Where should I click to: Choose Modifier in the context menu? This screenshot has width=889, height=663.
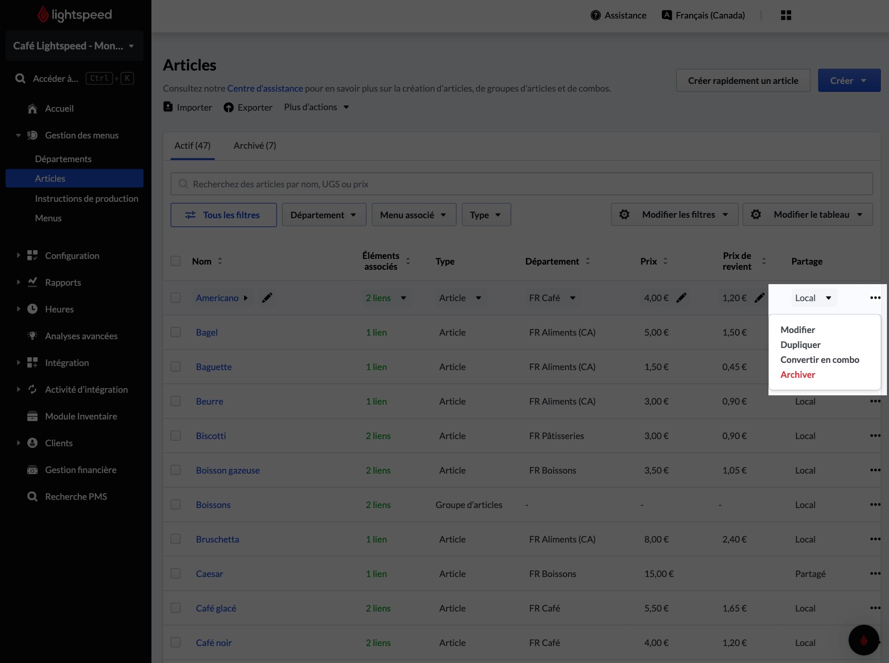tap(797, 329)
